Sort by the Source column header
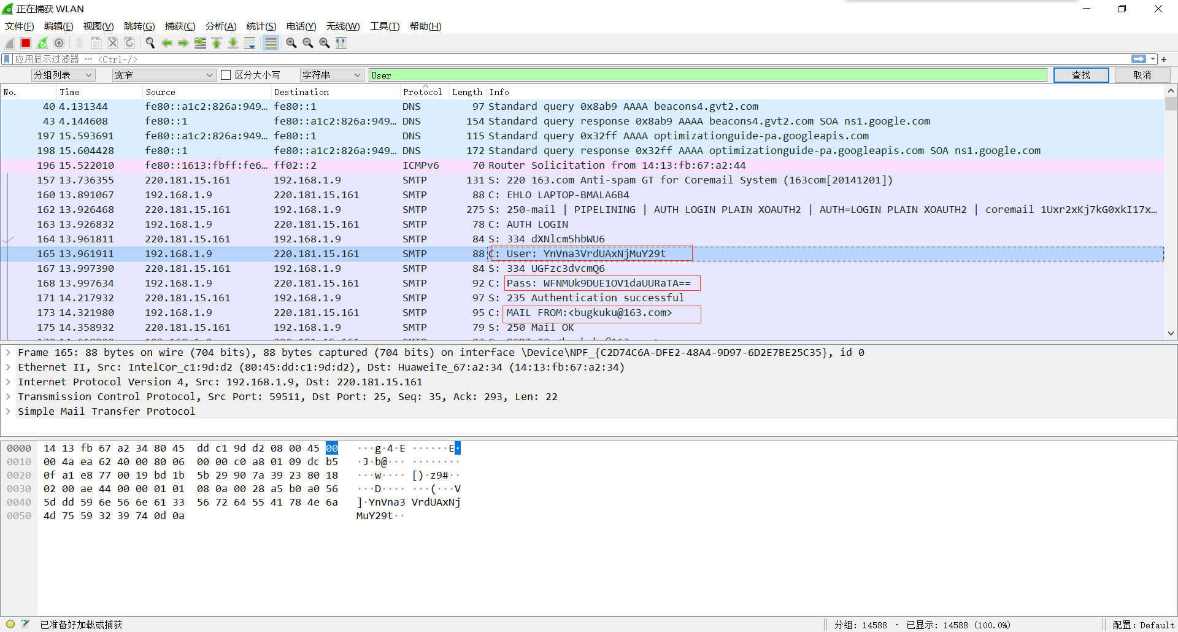Image resolution: width=1178 pixels, height=632 pixels. click(x=206, y=92)
